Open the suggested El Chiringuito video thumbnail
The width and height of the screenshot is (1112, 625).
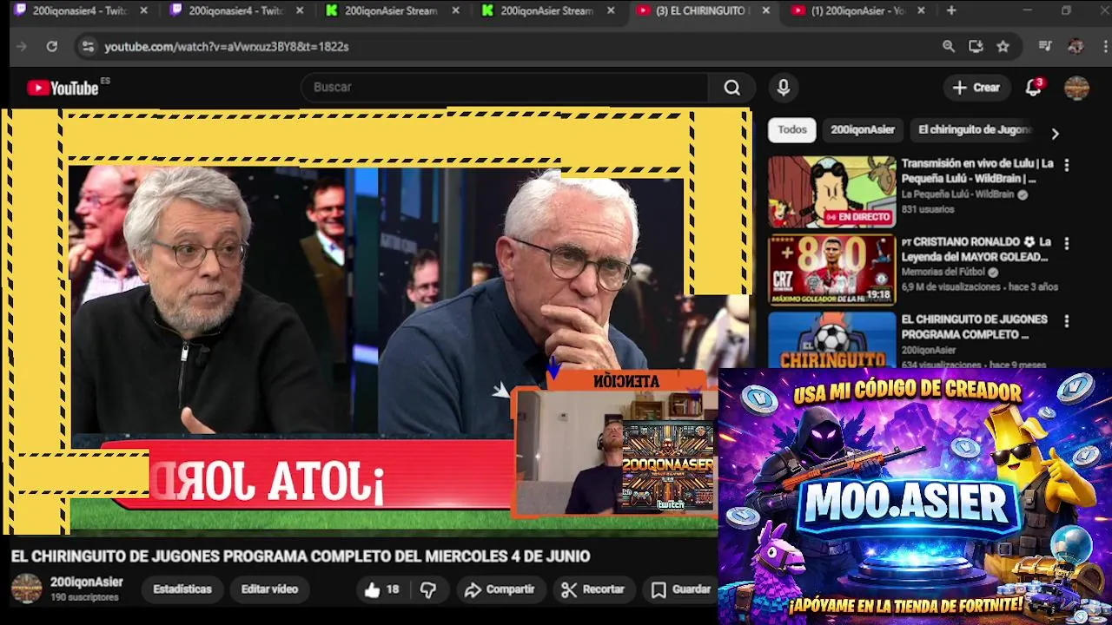tap(831, 339)
